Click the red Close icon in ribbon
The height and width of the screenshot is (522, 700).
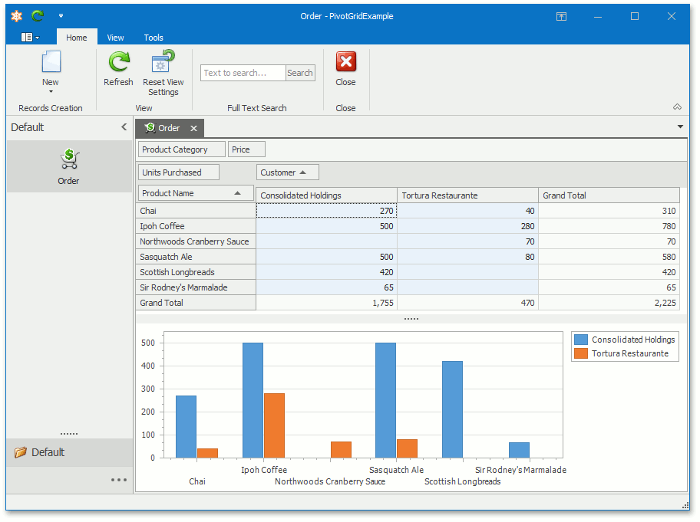[x=346, y=61]
